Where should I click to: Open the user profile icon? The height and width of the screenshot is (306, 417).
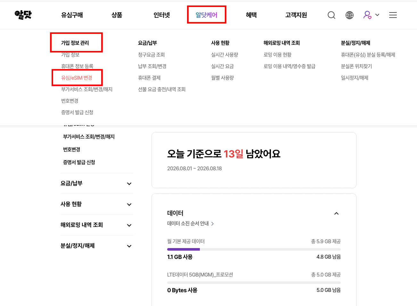point(367,15)
